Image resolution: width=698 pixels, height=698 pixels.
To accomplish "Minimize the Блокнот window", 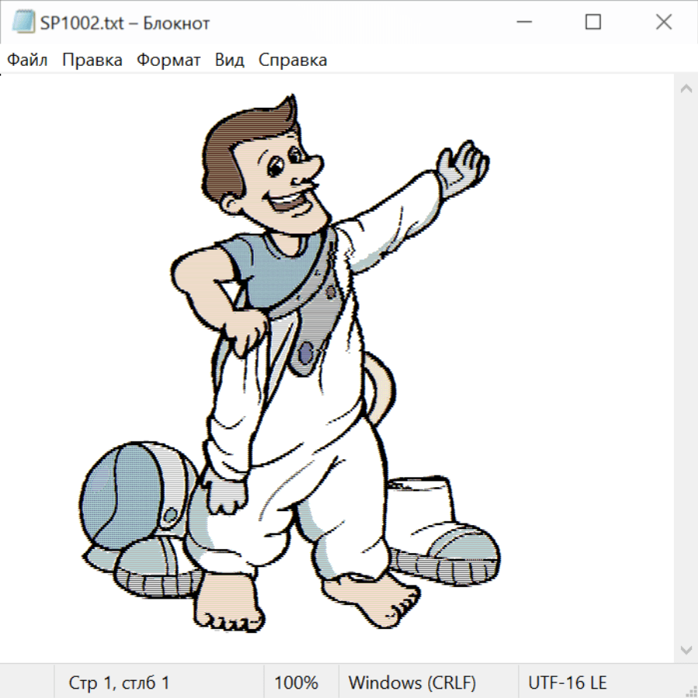I will pos(523,22).
